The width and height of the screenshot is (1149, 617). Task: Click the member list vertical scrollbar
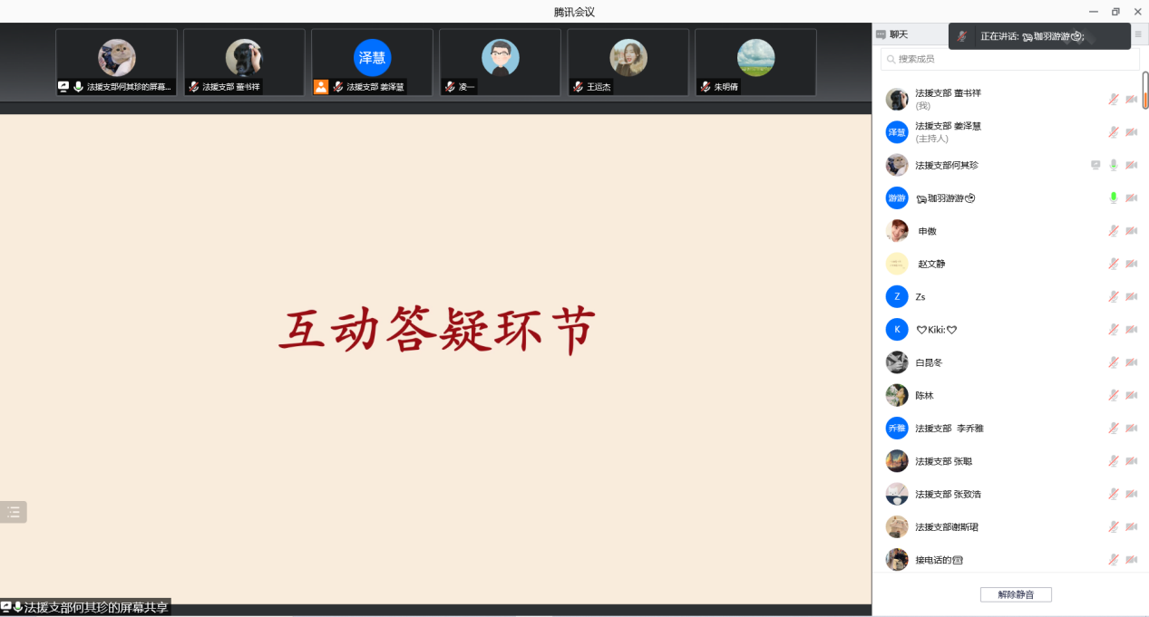(1144, 91)
